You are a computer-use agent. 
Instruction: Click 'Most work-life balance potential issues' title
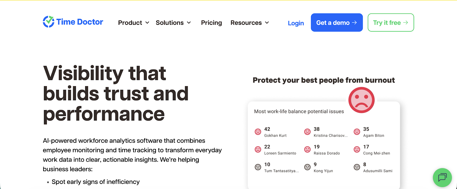click(299, 111)
